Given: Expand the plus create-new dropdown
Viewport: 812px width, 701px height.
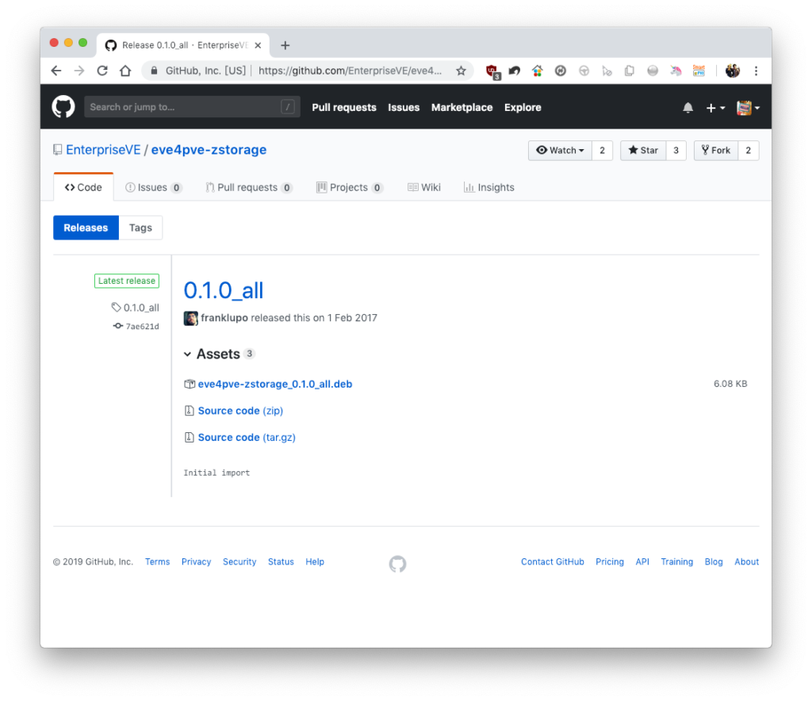Looking at the screenshot, I should coord(715,108).
